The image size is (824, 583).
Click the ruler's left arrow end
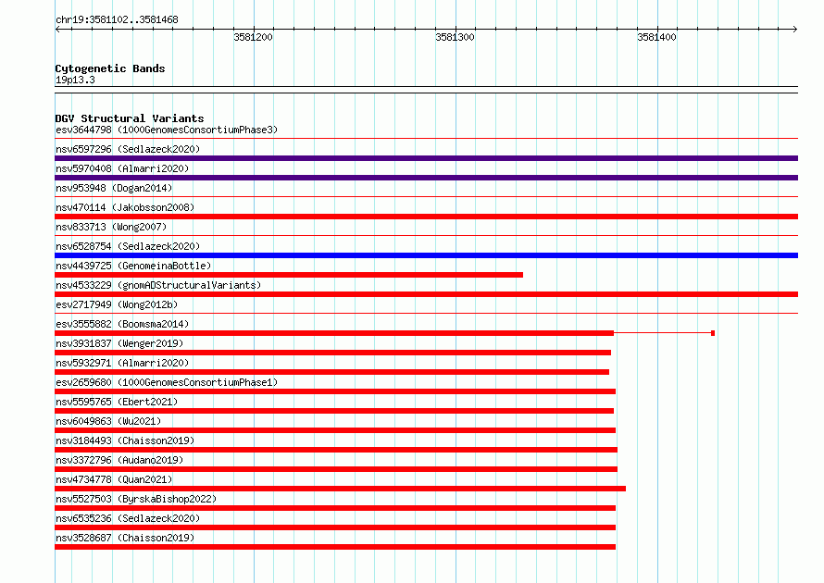57,30
